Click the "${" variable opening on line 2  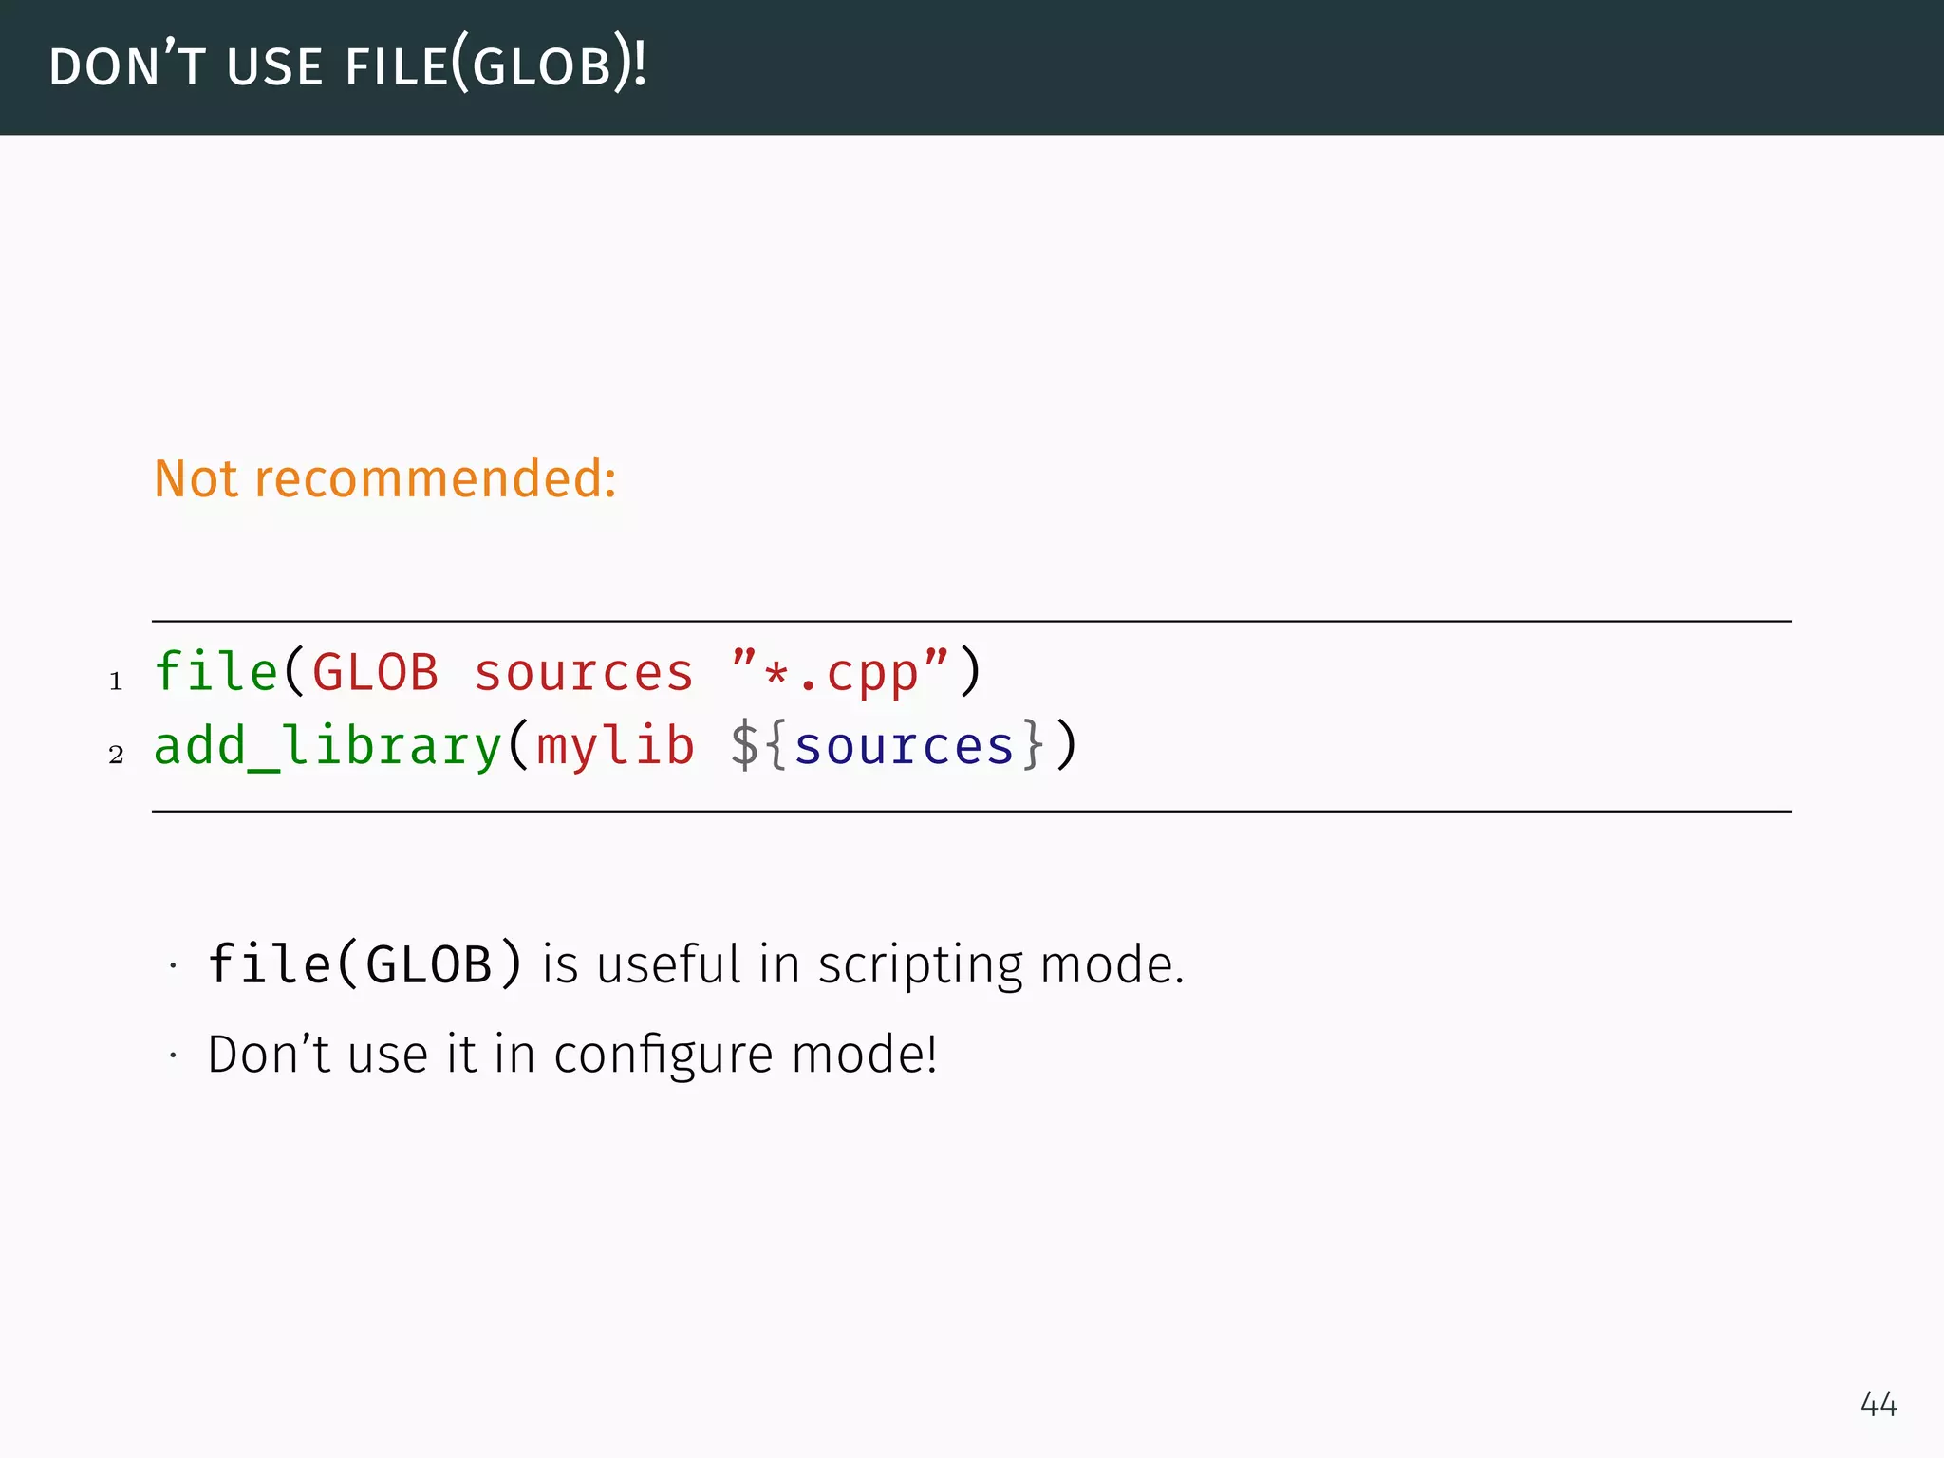coord(758,746)
